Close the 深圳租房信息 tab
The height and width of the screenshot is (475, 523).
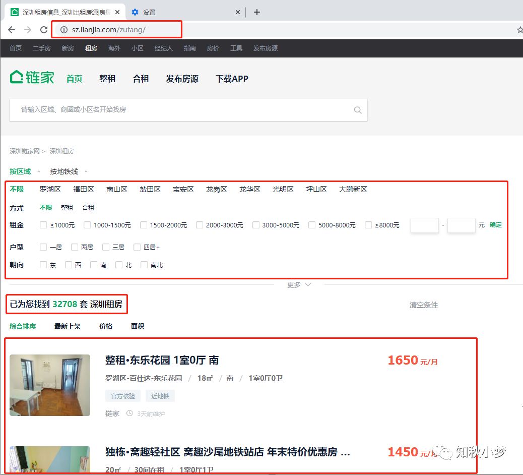click(x=117, y=12)
